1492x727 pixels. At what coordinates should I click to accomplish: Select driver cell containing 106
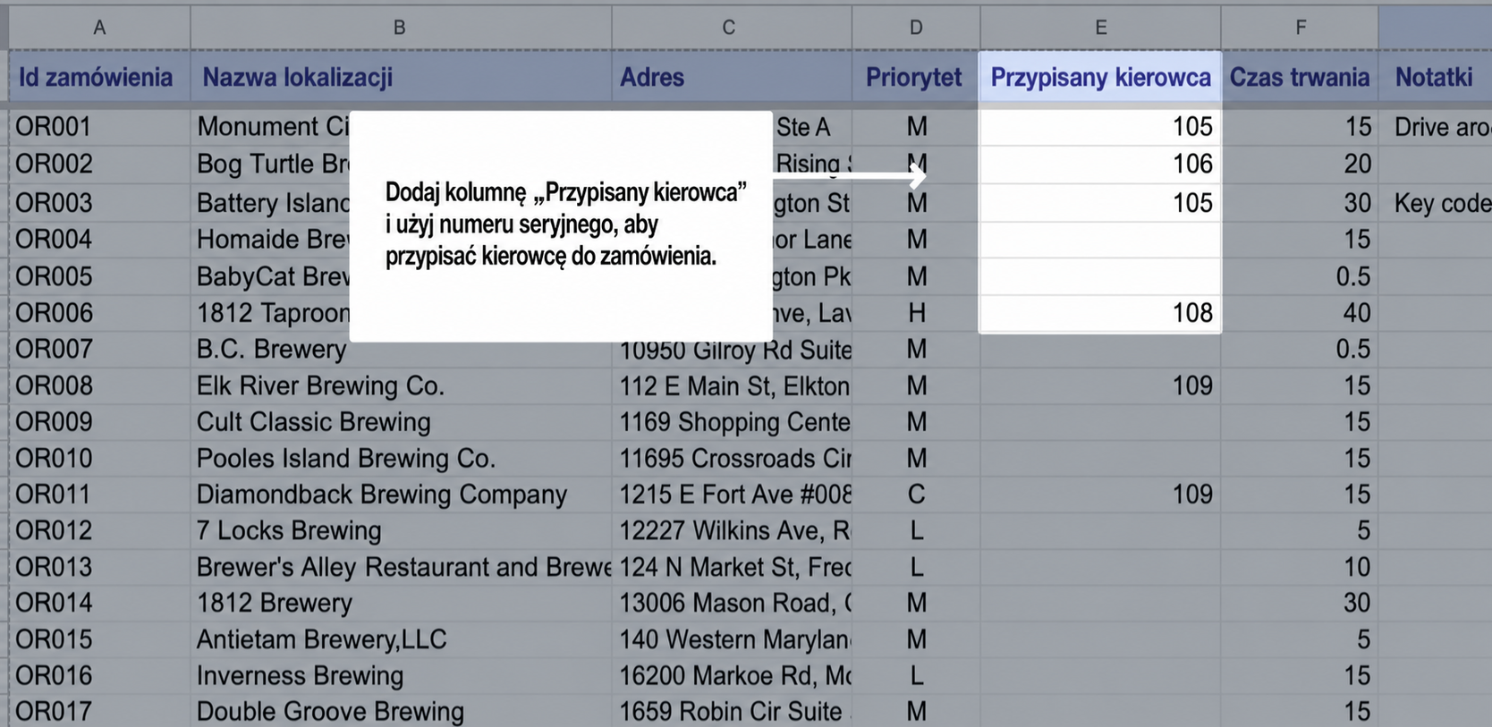[x=1100, y=165]
